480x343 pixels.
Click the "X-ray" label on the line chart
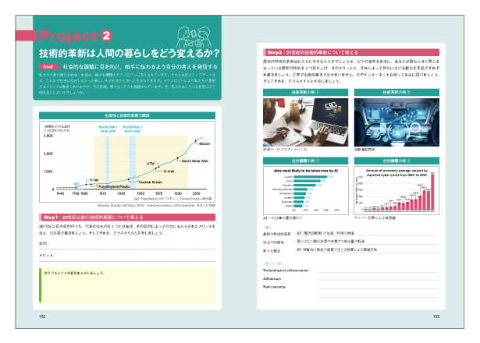point(94,180)
